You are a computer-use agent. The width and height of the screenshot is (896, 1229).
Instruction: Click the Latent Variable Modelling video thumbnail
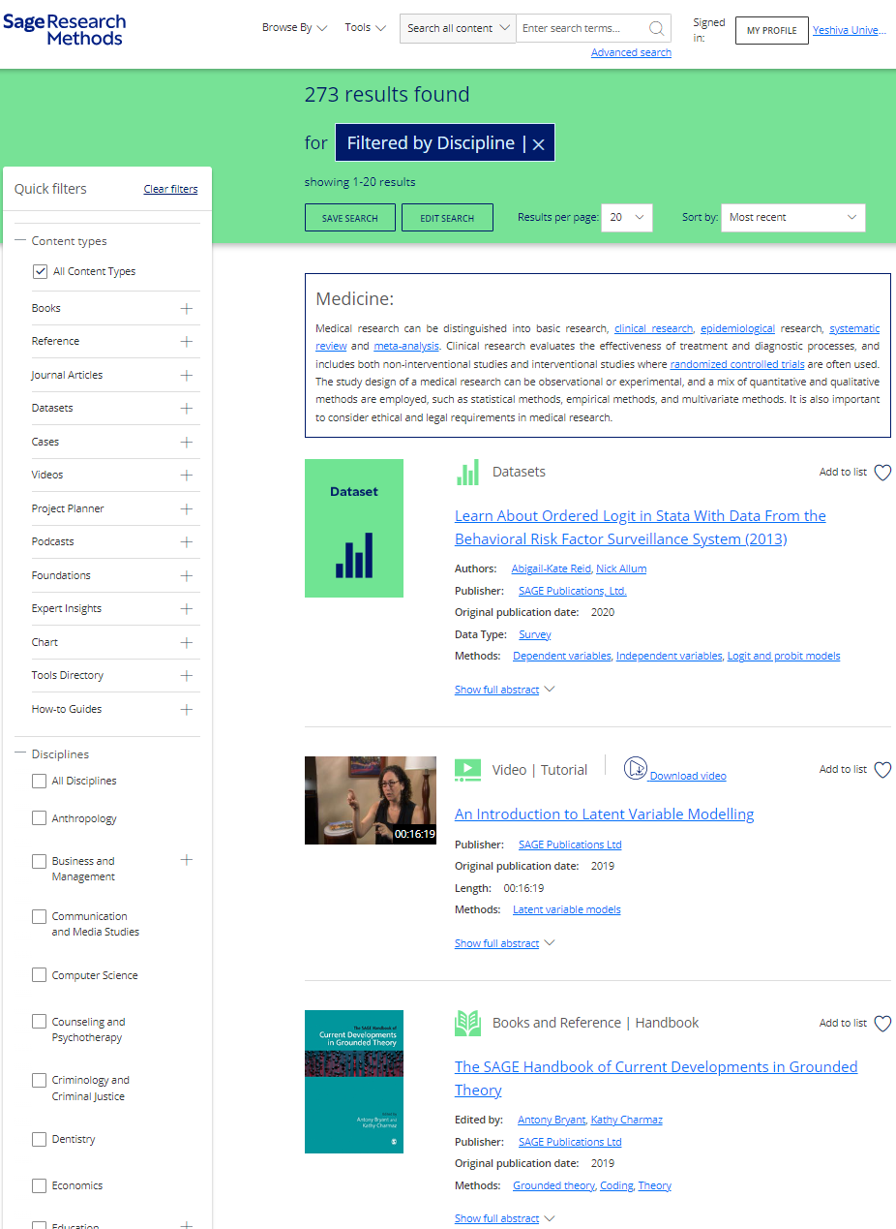(x=370, y=800)
